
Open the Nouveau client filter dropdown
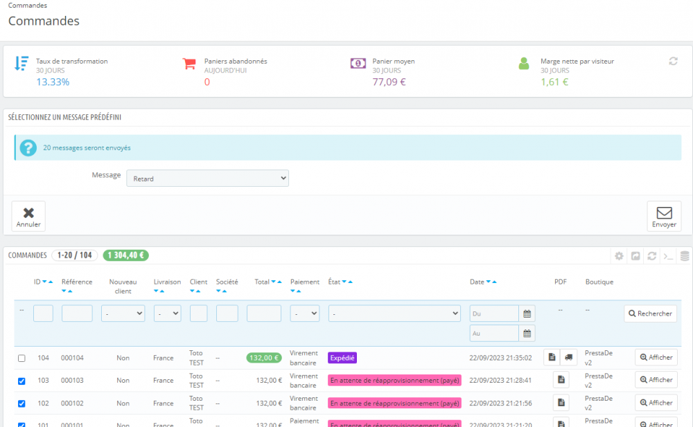[123, 314]
